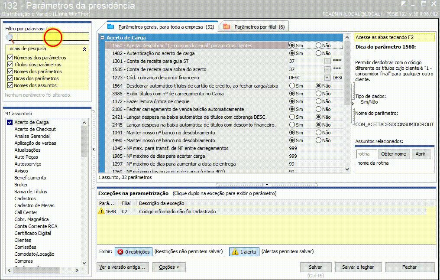Select Comodato/Locação subject
The image size is (440, 280).
pyautogui.click(x=34, y=254)
